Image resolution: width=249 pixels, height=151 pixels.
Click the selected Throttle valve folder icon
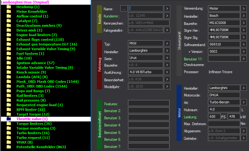tap(9, 119)
